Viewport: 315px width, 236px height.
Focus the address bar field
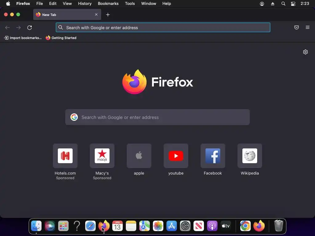point(163,27)
